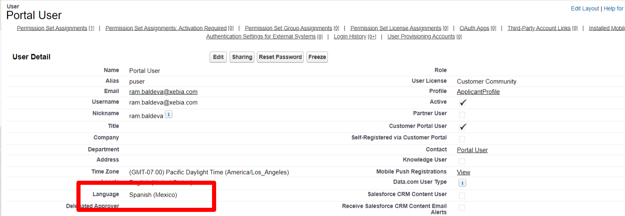Click the Edit button

click(218, 57)
